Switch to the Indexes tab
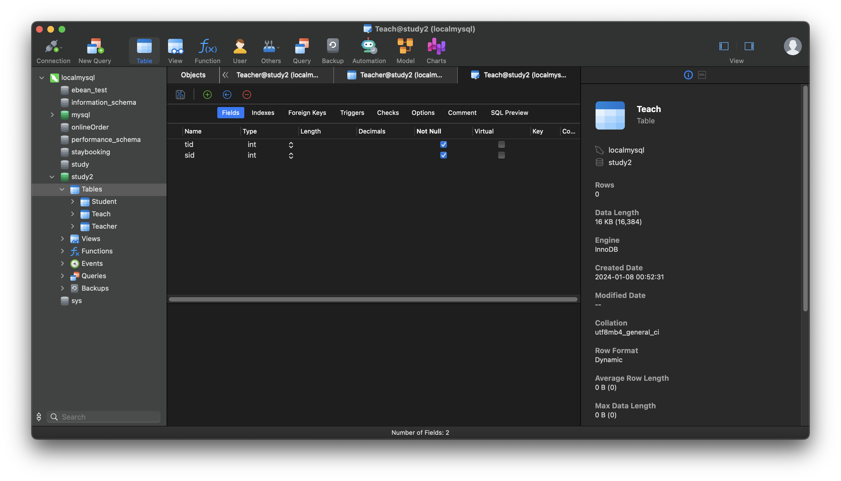The height and width of the screenshot is (481, 841). [263, 113]
